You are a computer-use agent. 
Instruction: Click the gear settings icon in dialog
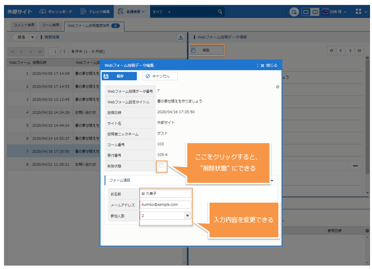click(x=277, y=87)
